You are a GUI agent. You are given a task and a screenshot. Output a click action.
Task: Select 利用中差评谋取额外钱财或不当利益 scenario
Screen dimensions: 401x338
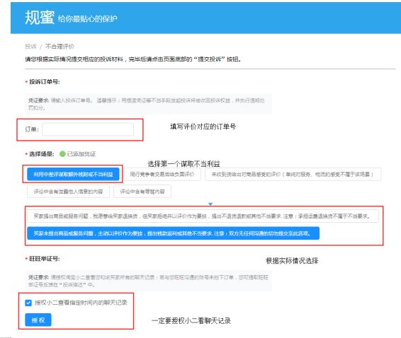tap(73, 175)
